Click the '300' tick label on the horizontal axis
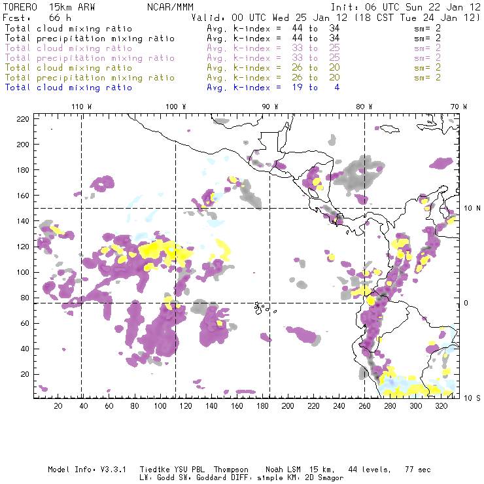The height and width of the screenshot is (484, 484). (416, 406)
